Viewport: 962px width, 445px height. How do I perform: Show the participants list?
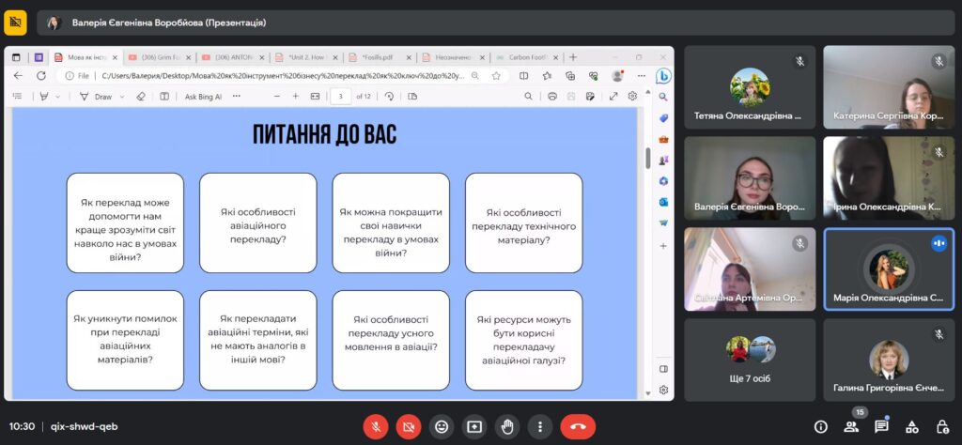(x=851, y=426)
